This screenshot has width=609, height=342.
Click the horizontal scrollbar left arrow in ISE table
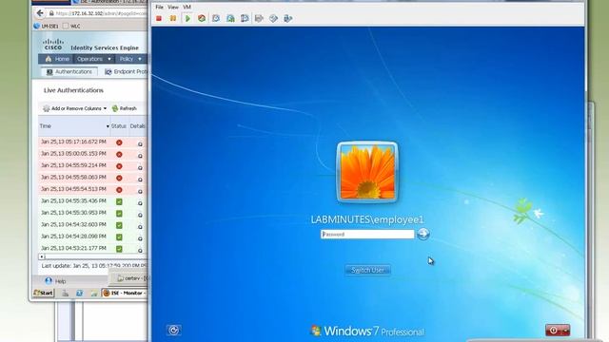point(42,256)
